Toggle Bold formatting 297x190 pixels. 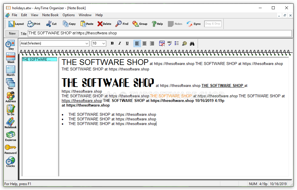pyautogui.click(x=112, y=43)
